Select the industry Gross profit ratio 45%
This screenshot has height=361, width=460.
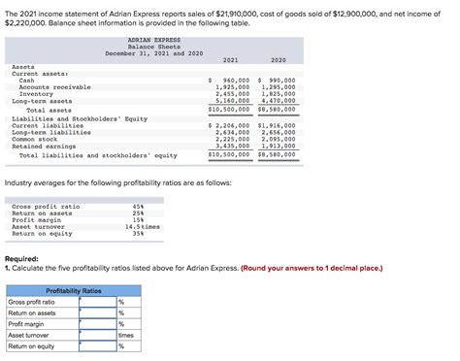pyautogui.click(x=138, y=207)
